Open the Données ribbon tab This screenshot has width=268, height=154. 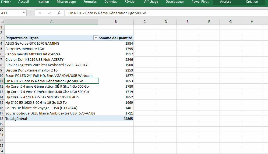tap(111, 2)
